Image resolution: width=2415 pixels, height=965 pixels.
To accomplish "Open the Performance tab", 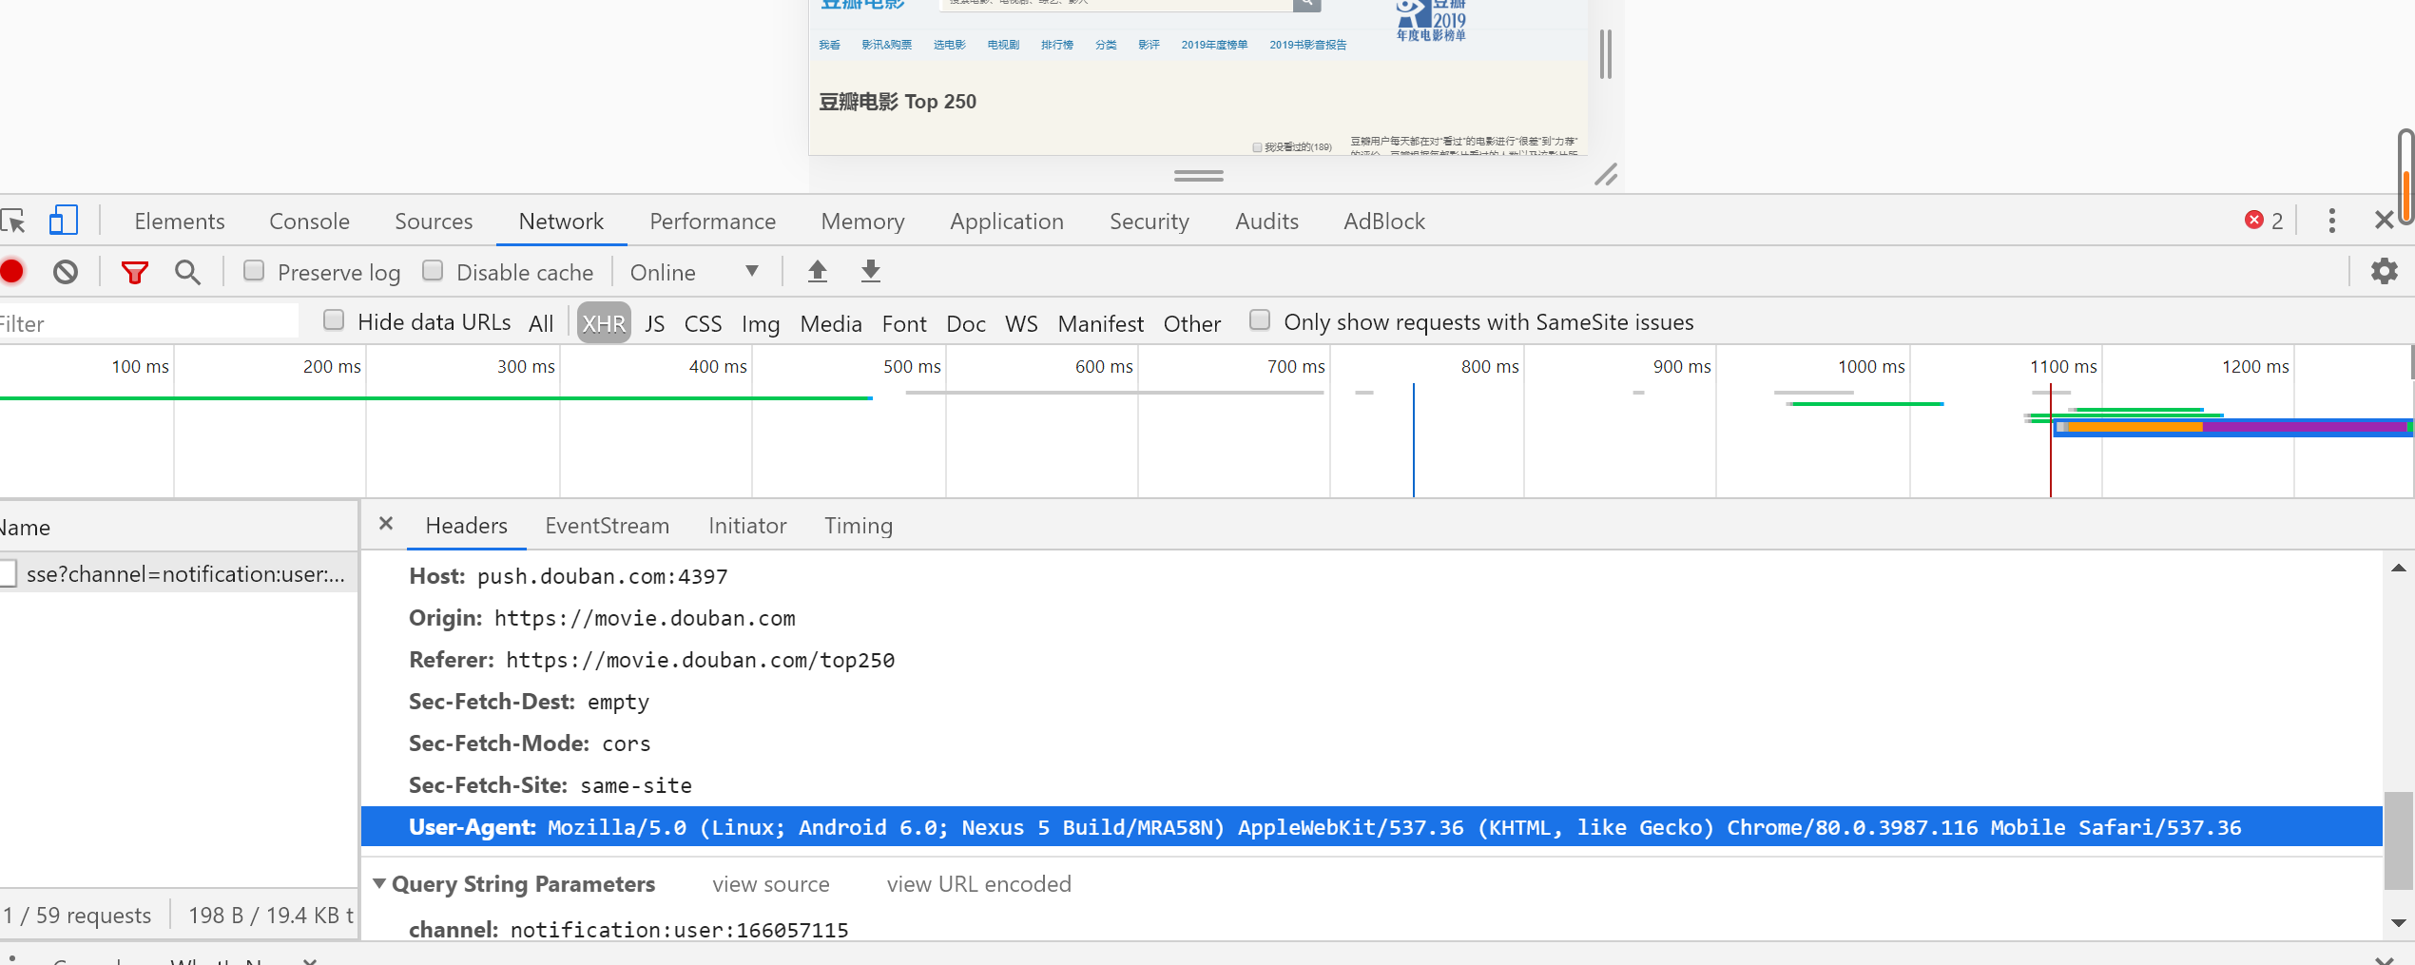I will coord(713,222).
